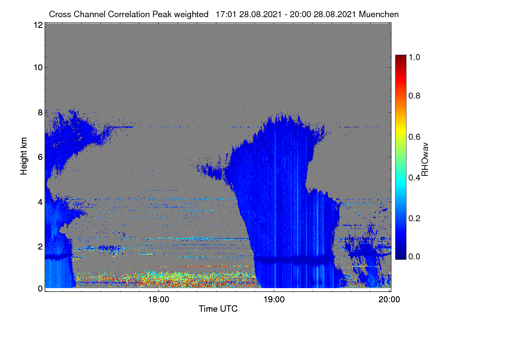The image size is (514, 343).
Task: Click the dark blue bottom of colorbar
Action: point(400,256)
